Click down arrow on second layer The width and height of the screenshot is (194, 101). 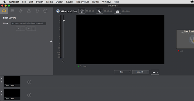pyautogui.click(x=2, y=95)
